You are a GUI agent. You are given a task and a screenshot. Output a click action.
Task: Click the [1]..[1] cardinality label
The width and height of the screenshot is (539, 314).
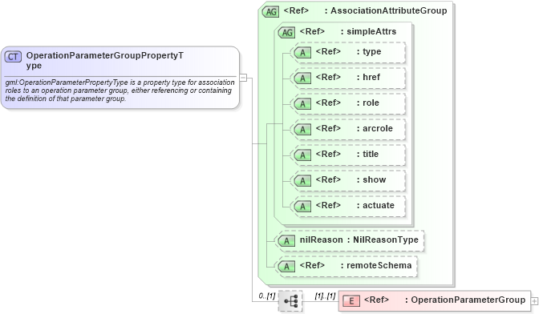pos(325,296)
